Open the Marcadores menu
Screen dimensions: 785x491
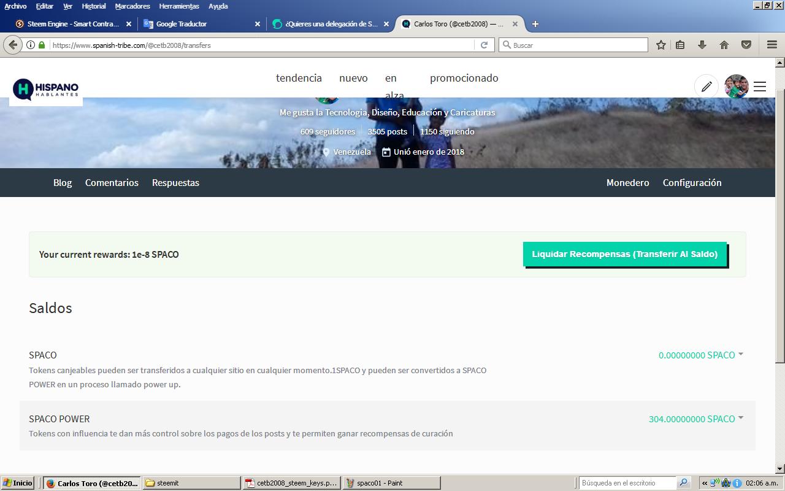click(132, 6)
